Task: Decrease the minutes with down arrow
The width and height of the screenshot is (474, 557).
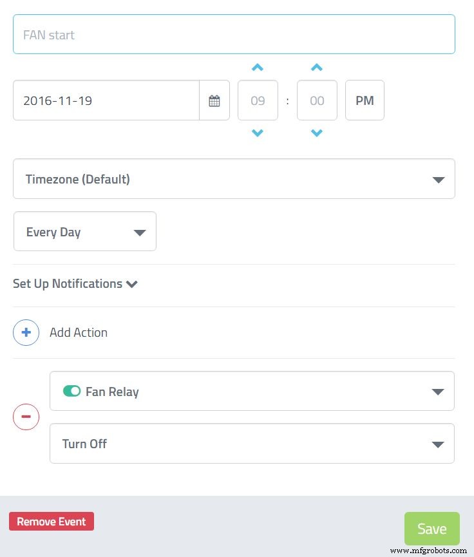Action: click(317, 133)
